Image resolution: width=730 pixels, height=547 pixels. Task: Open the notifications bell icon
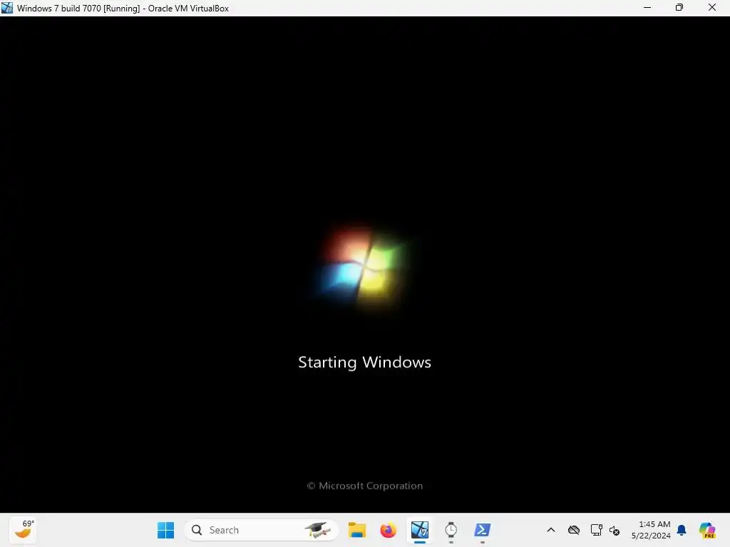(682, 530)
